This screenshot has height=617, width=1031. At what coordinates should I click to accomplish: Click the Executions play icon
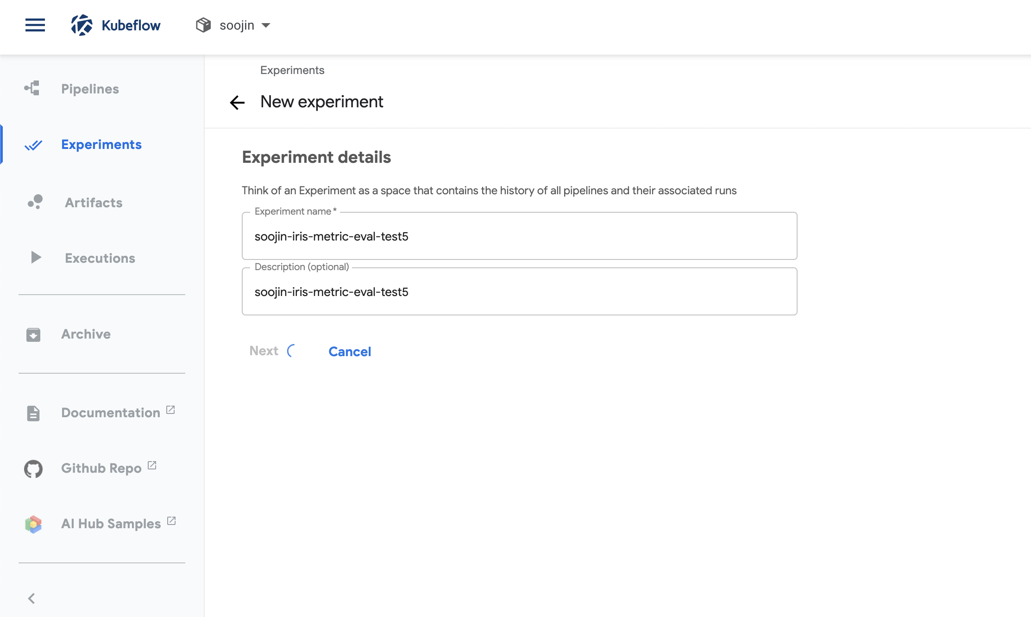coord(36,257)
